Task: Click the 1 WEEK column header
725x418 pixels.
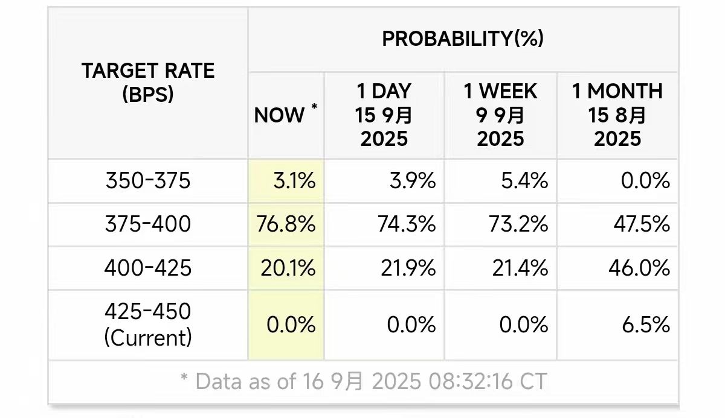Action: (500, 115)
